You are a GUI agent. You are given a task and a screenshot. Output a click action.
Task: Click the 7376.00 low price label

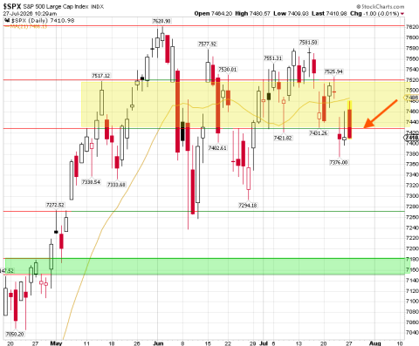click(339, 162)
